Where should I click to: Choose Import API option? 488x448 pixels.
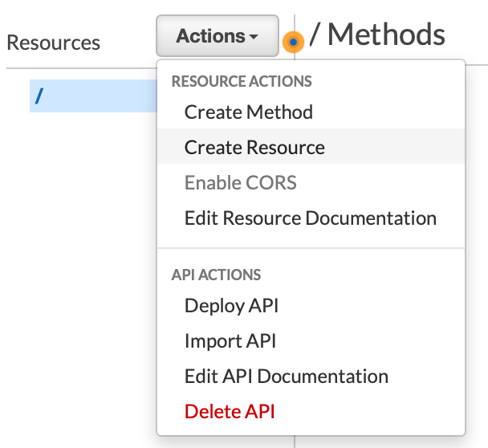click(311, 340)
